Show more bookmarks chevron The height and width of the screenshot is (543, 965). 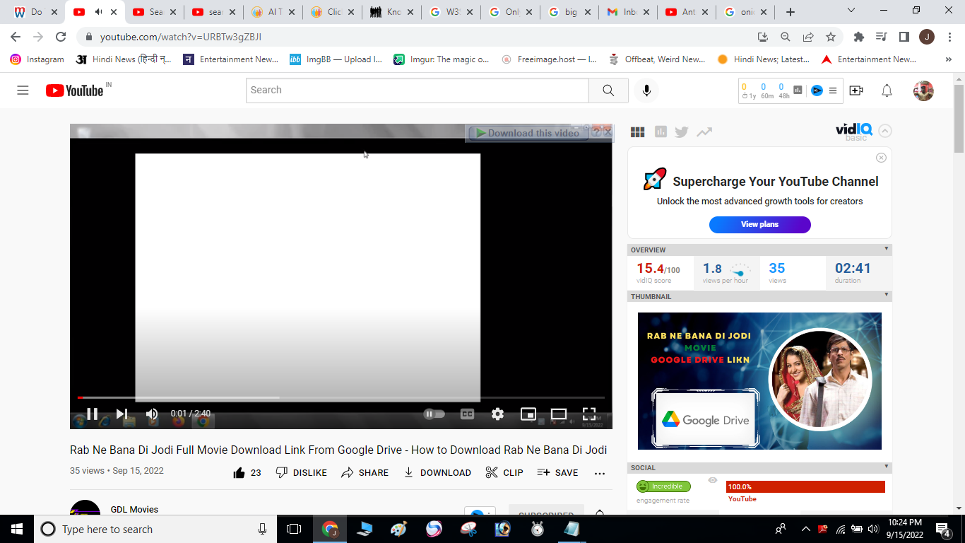coord(948,59)
